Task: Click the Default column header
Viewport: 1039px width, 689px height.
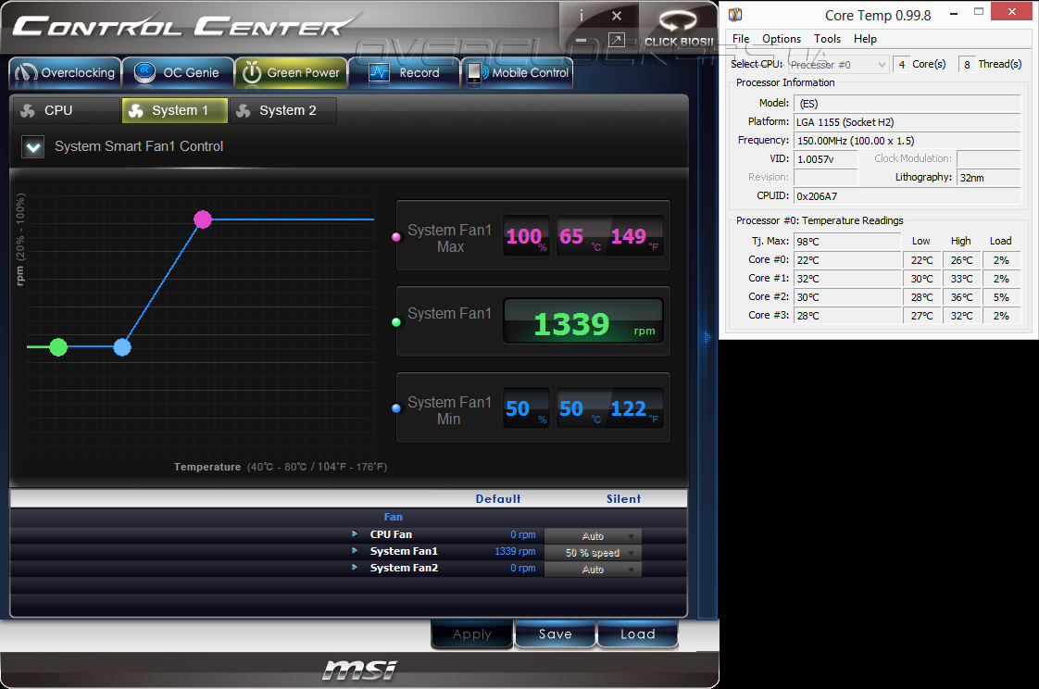Action: (x=497, y=499)
